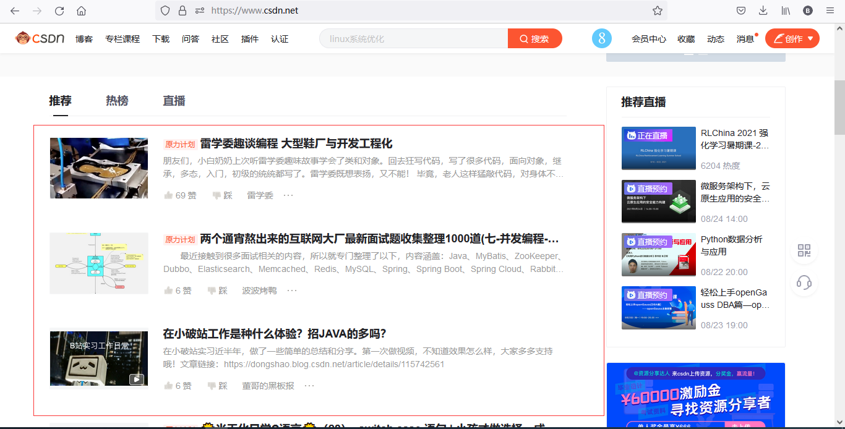
Task: Open the browser home page icon
Action: point(81,11)
